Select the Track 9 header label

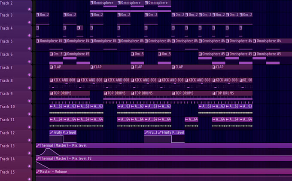pos(6,94)
